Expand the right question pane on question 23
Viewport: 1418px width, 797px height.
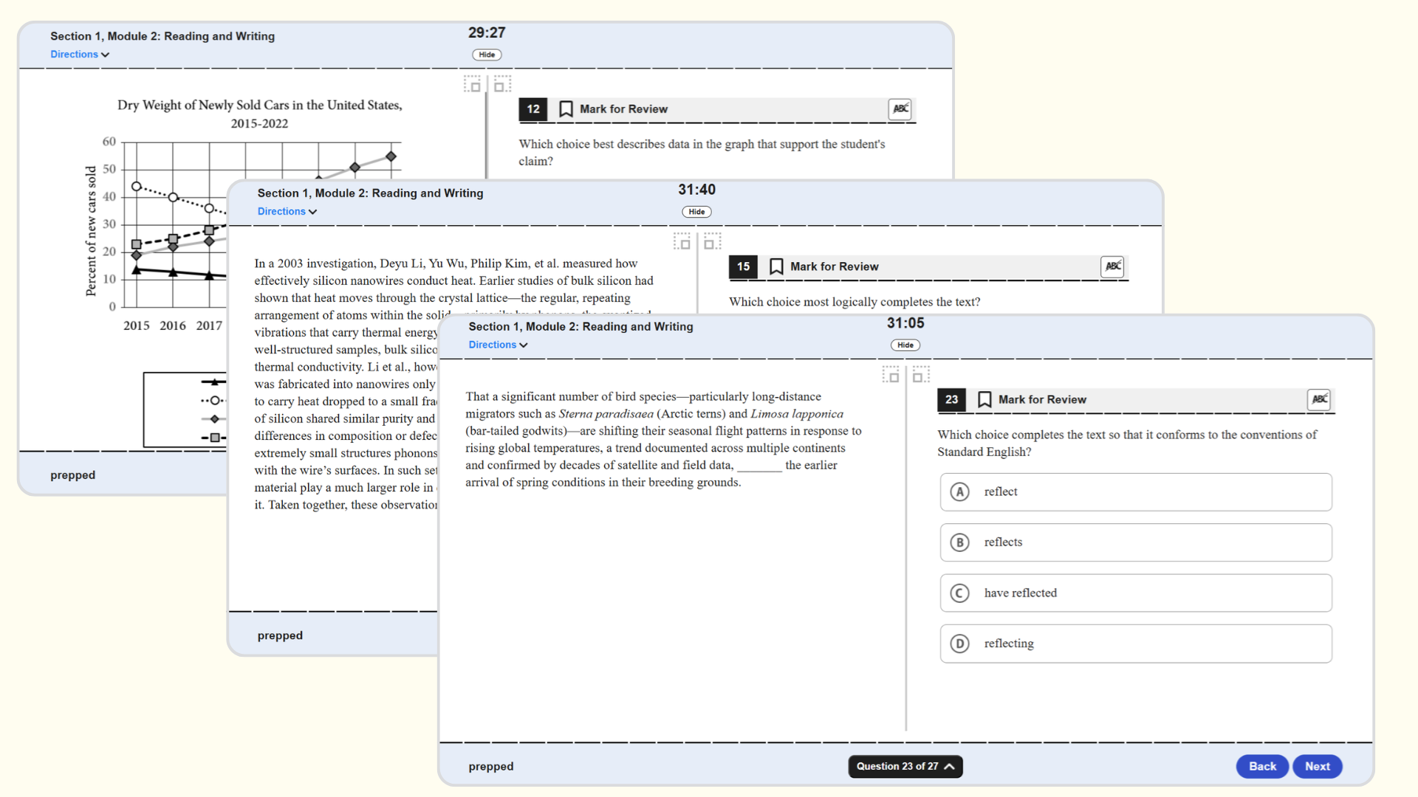(x=920, y=375)
